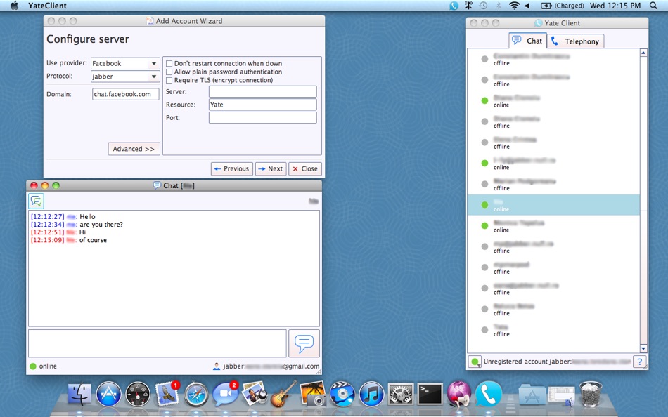The height and width of the screenshot is (417, 668).
Task: Open System Preferences gear icon
Action: pos(401,394)
